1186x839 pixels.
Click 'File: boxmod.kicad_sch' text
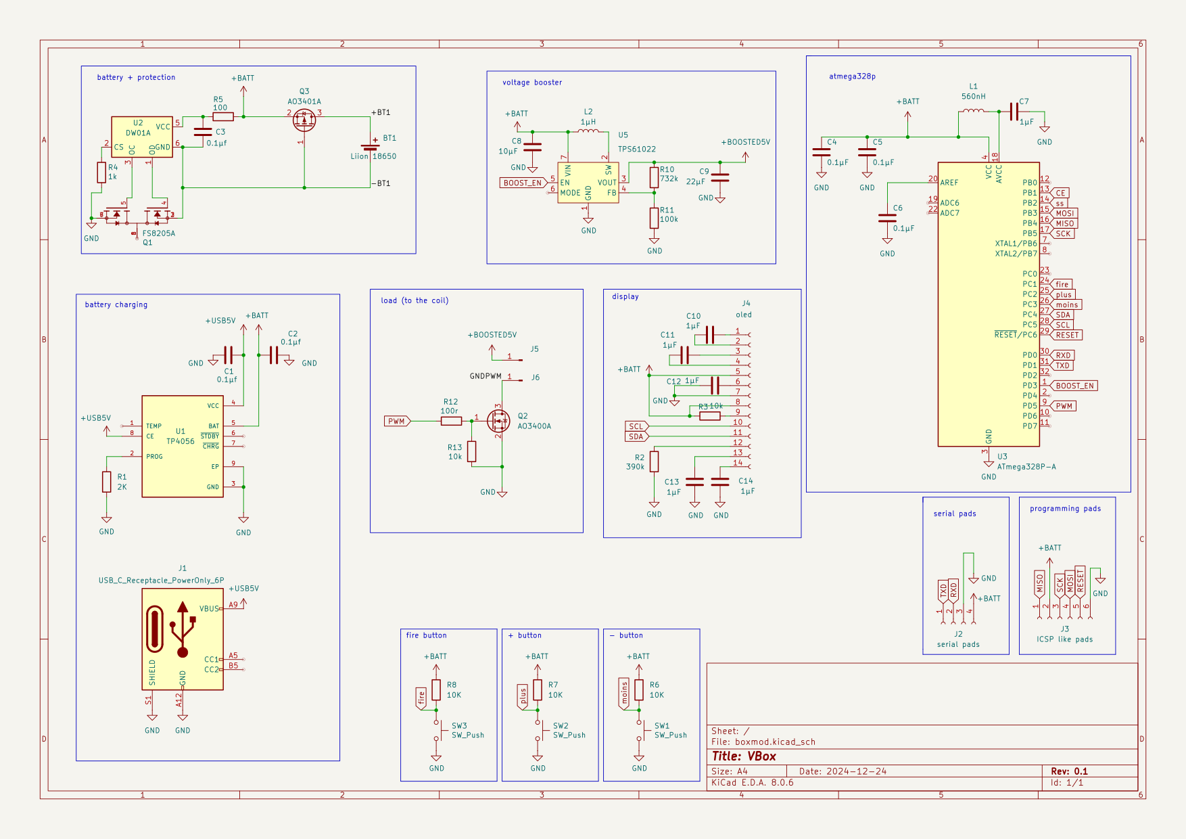(763, 742)
